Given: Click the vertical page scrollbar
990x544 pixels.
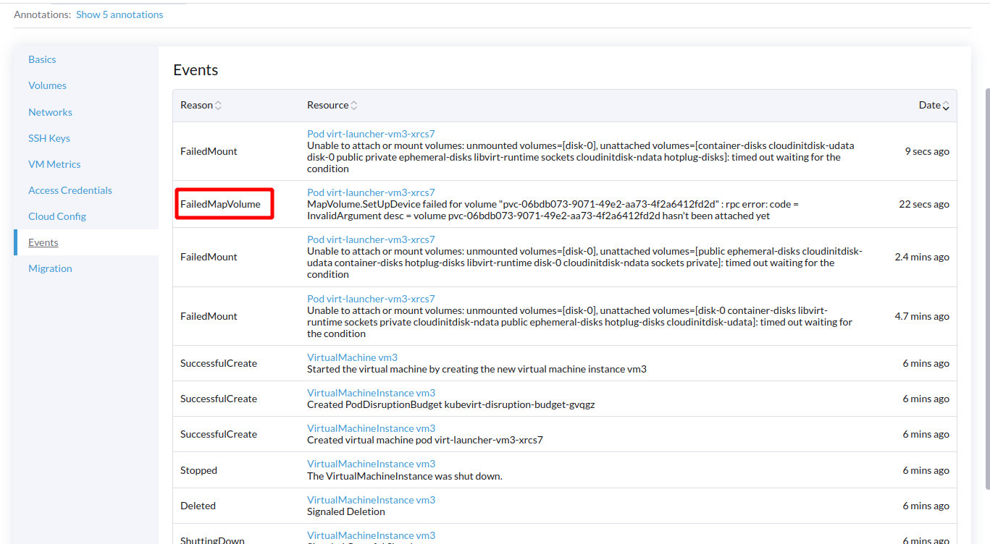Looking at the screenshot, I should click(x=986, y=289).
